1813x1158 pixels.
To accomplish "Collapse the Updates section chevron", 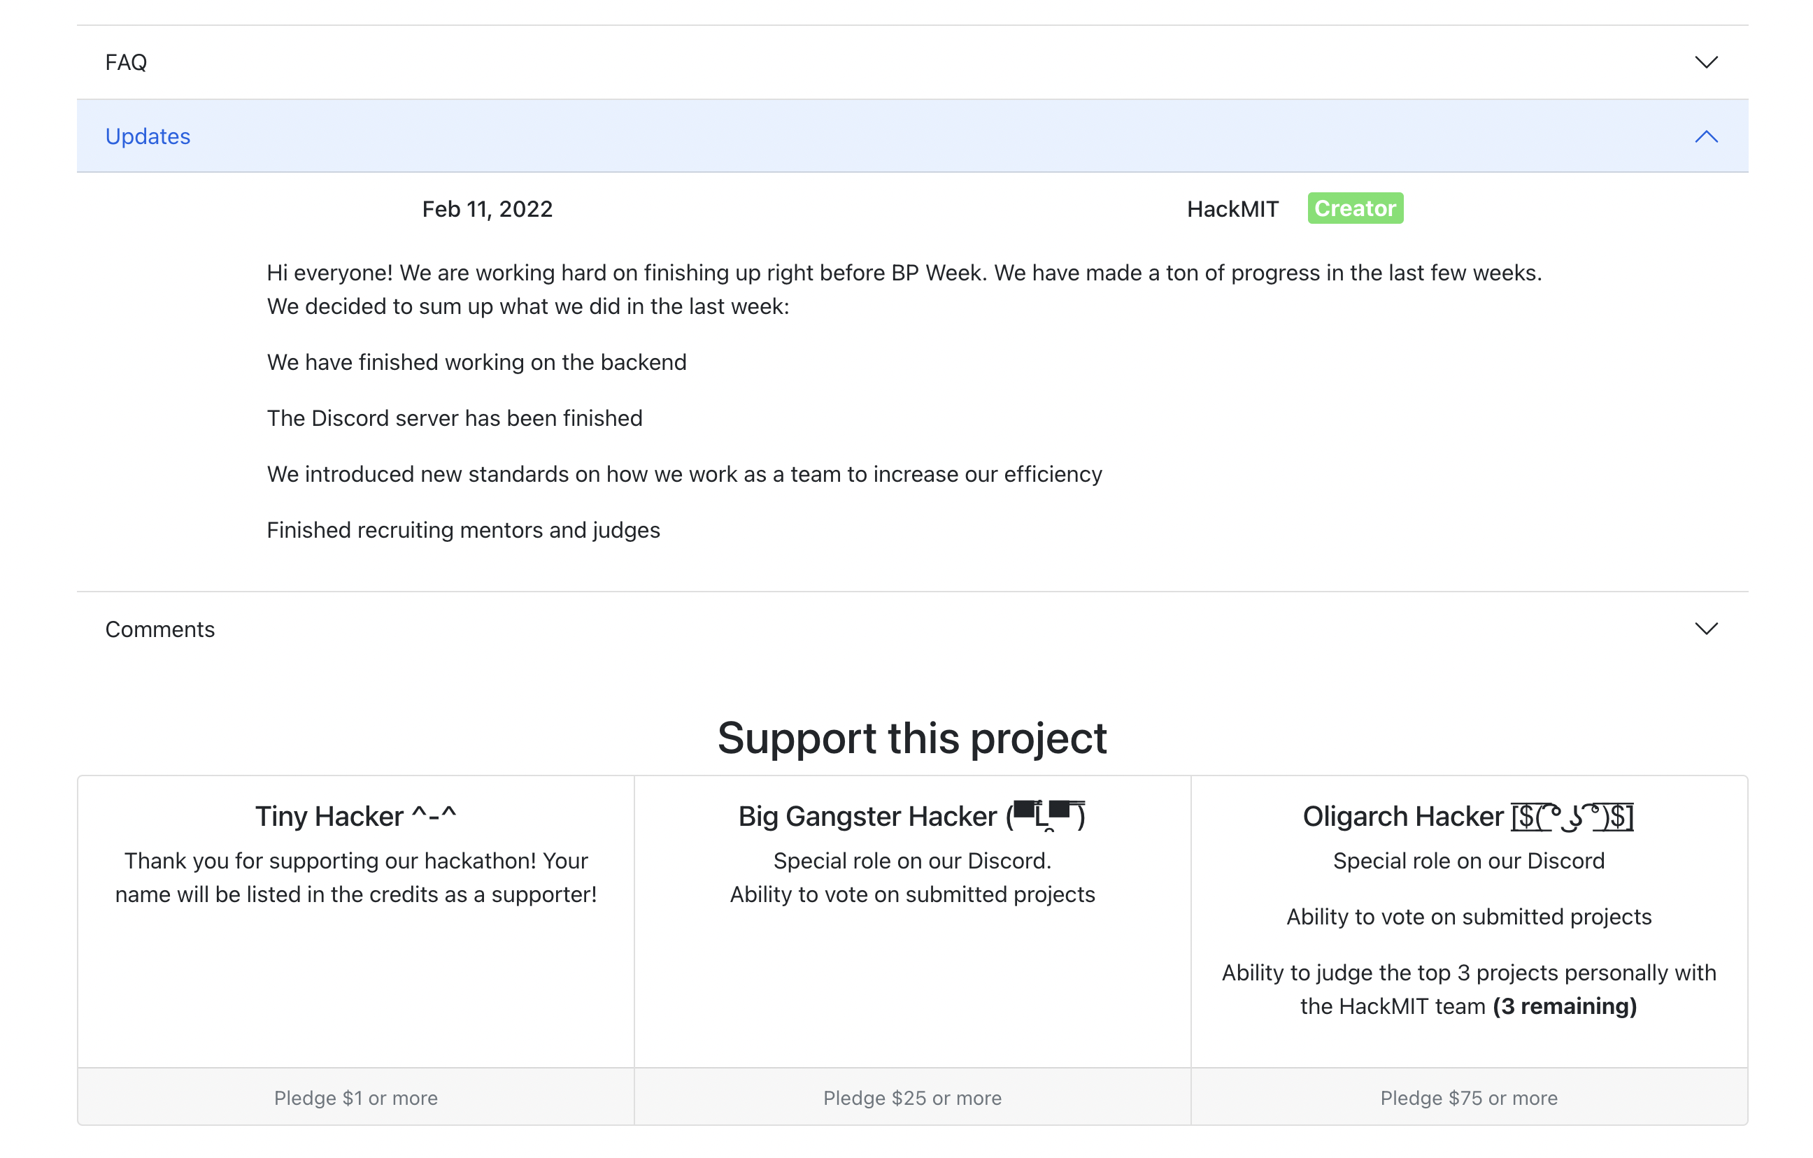I will (1707, 136).
